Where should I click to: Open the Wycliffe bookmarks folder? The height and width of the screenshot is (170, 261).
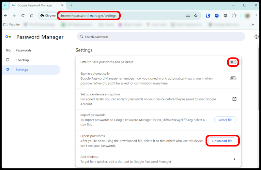(x=12, y=25)
